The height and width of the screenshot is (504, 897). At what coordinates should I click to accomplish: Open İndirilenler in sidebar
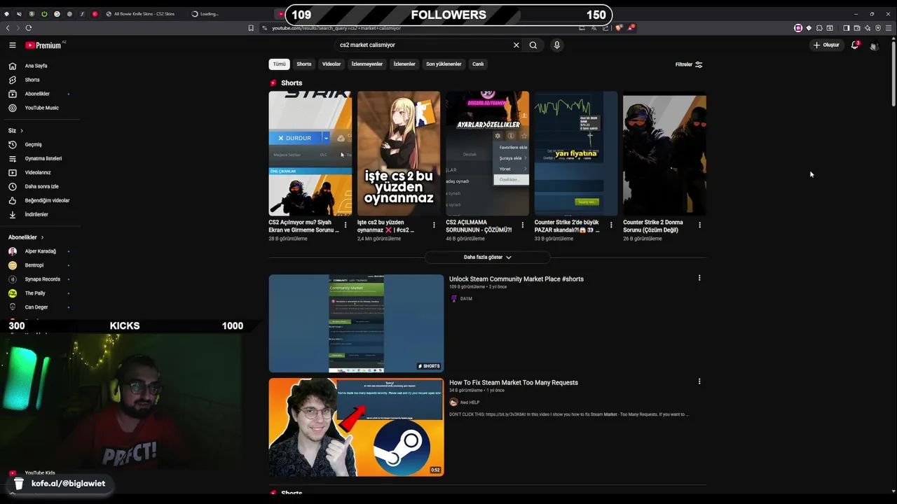[x=36, y=214]
